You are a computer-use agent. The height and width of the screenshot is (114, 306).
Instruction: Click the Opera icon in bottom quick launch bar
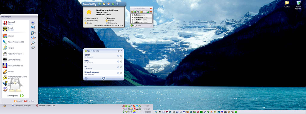[x=198, y=112]
